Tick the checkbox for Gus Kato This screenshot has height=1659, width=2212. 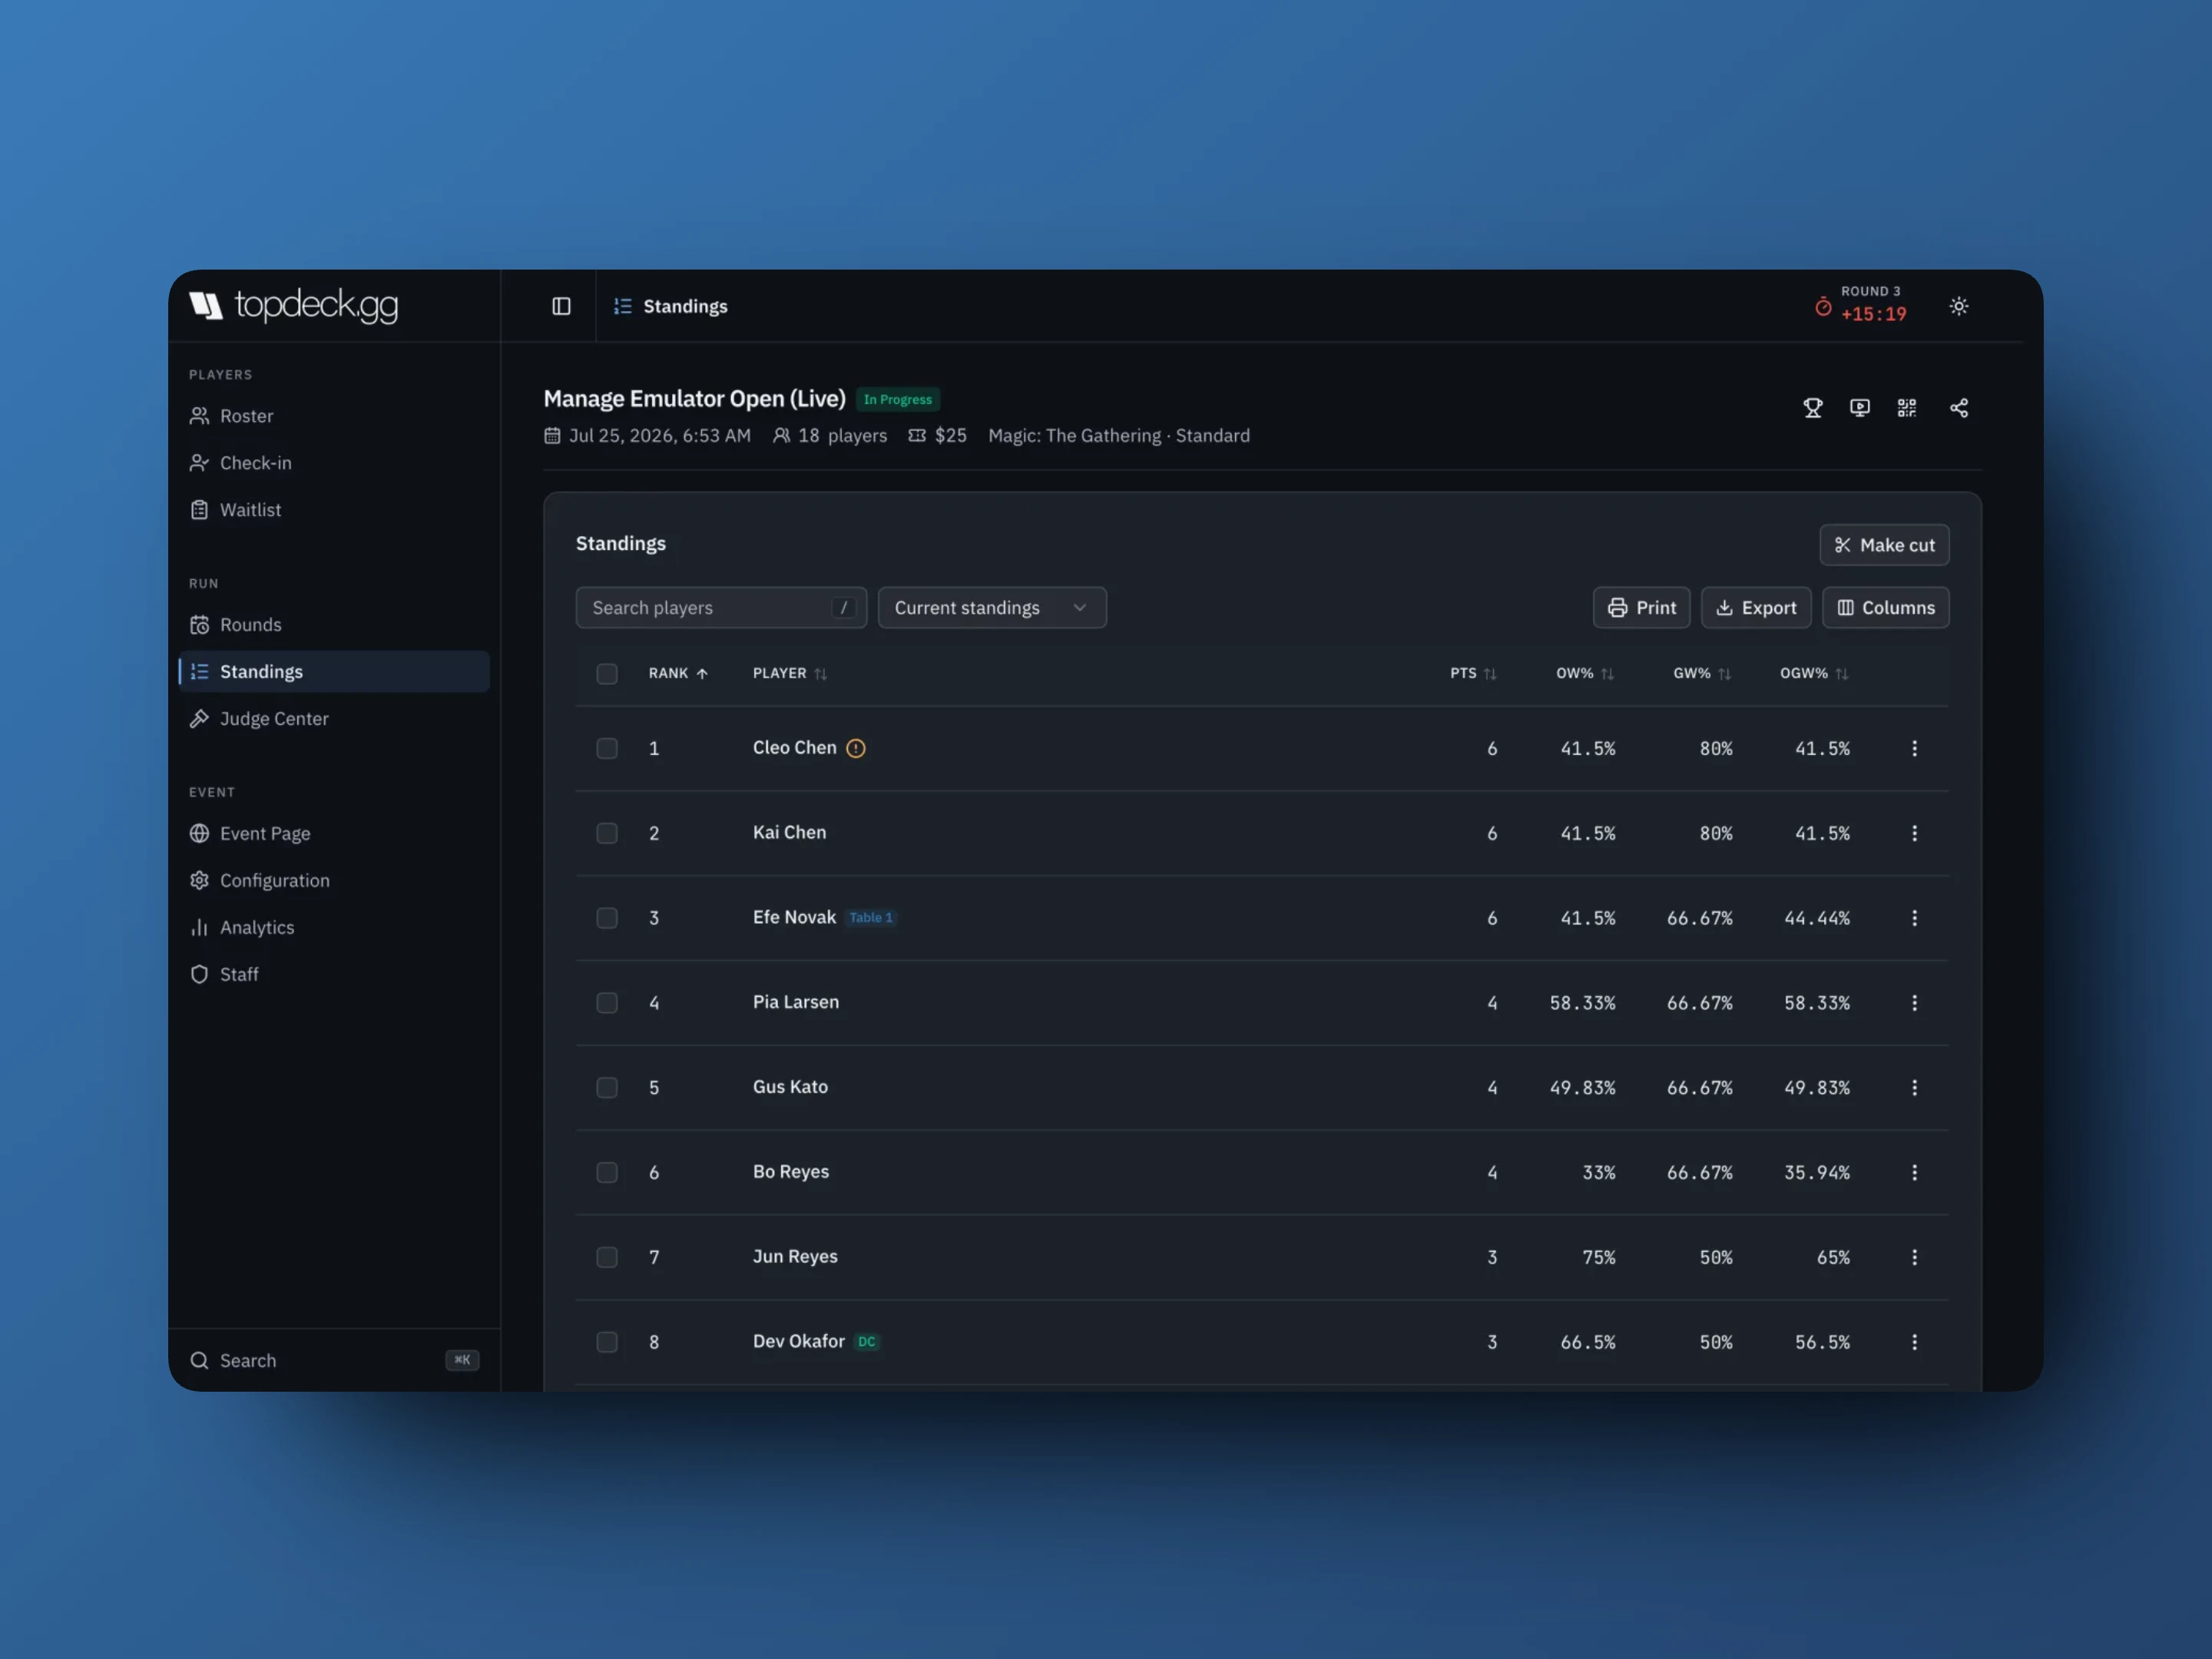pyautogui.click(x=606, y=1087)
